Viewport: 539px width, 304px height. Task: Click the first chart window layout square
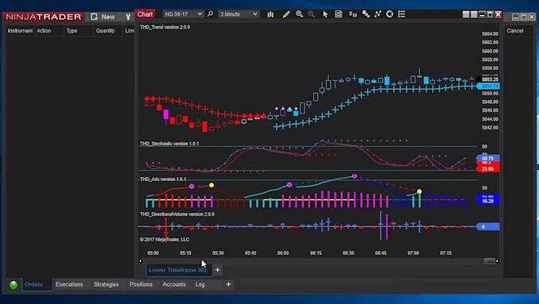coord(466,14)
